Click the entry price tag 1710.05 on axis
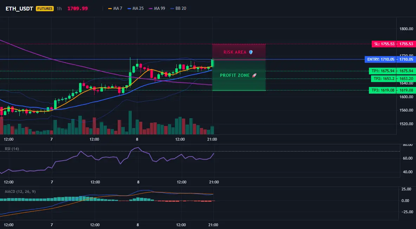 point(406,59)
